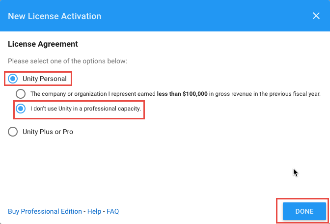The image size is (330, 224).
Task: Click the New License Activation title
Action: [x=55, y=16]
